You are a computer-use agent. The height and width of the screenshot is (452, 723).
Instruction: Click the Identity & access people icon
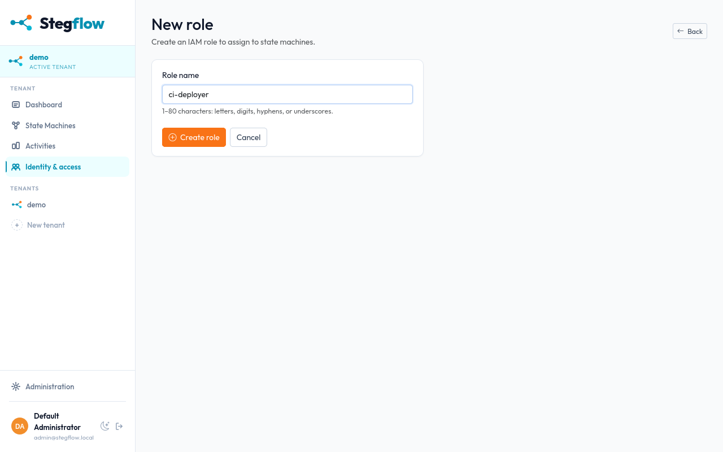click(16, 167)
